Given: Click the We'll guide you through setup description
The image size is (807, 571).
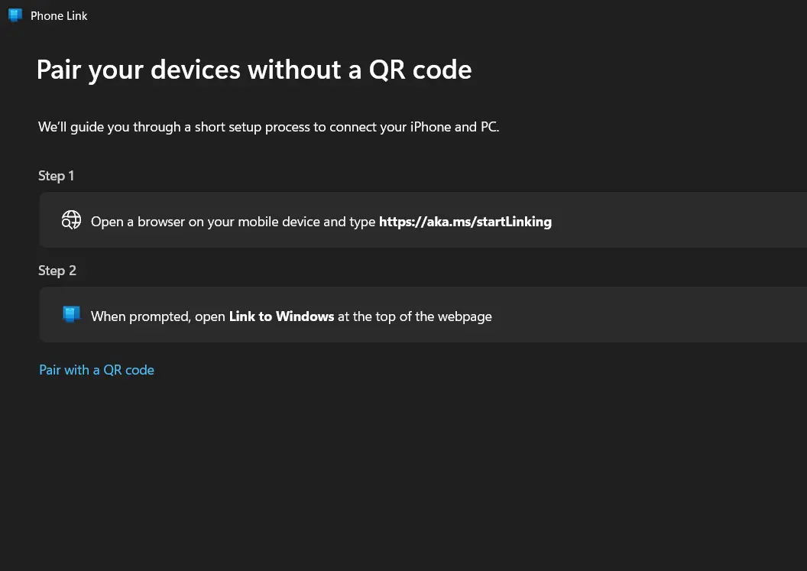Looking at the screenshot, I should point(269,127).
